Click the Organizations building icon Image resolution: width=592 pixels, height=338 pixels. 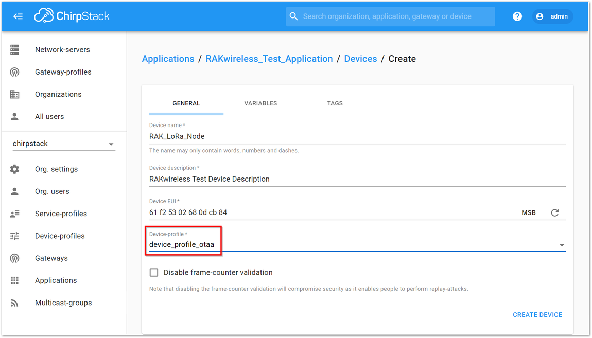pos(15,94)
